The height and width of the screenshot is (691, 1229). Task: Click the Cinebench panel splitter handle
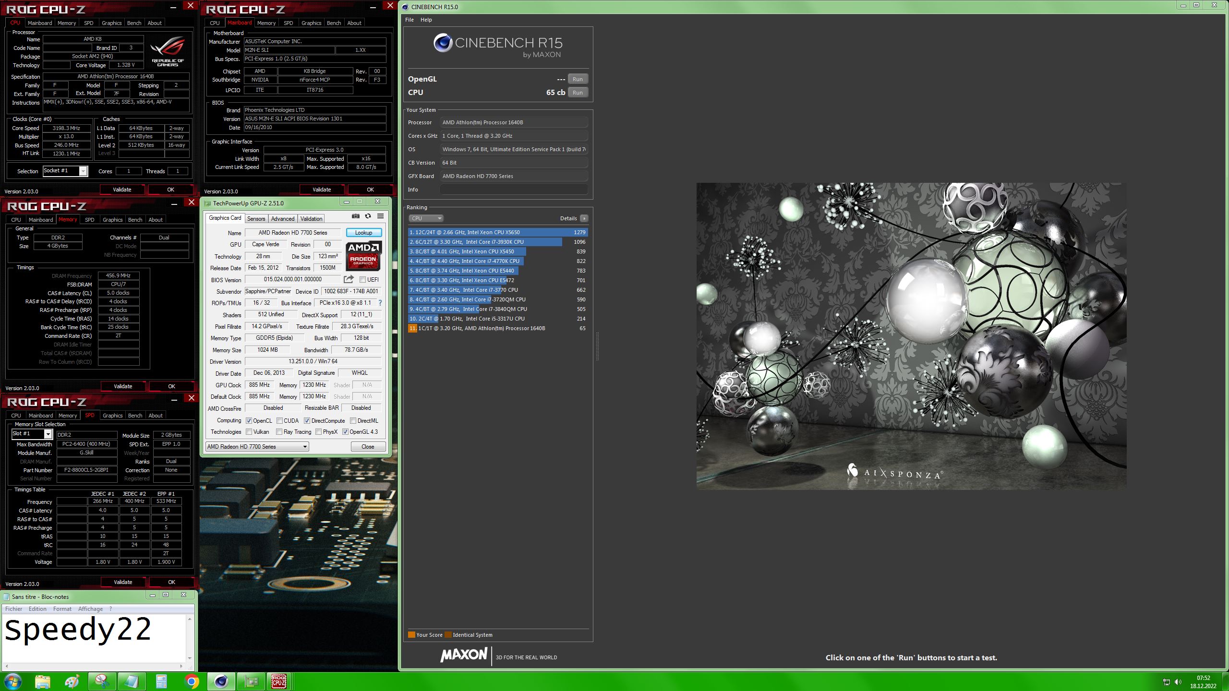pyautogui.click(x=597, y=345)
